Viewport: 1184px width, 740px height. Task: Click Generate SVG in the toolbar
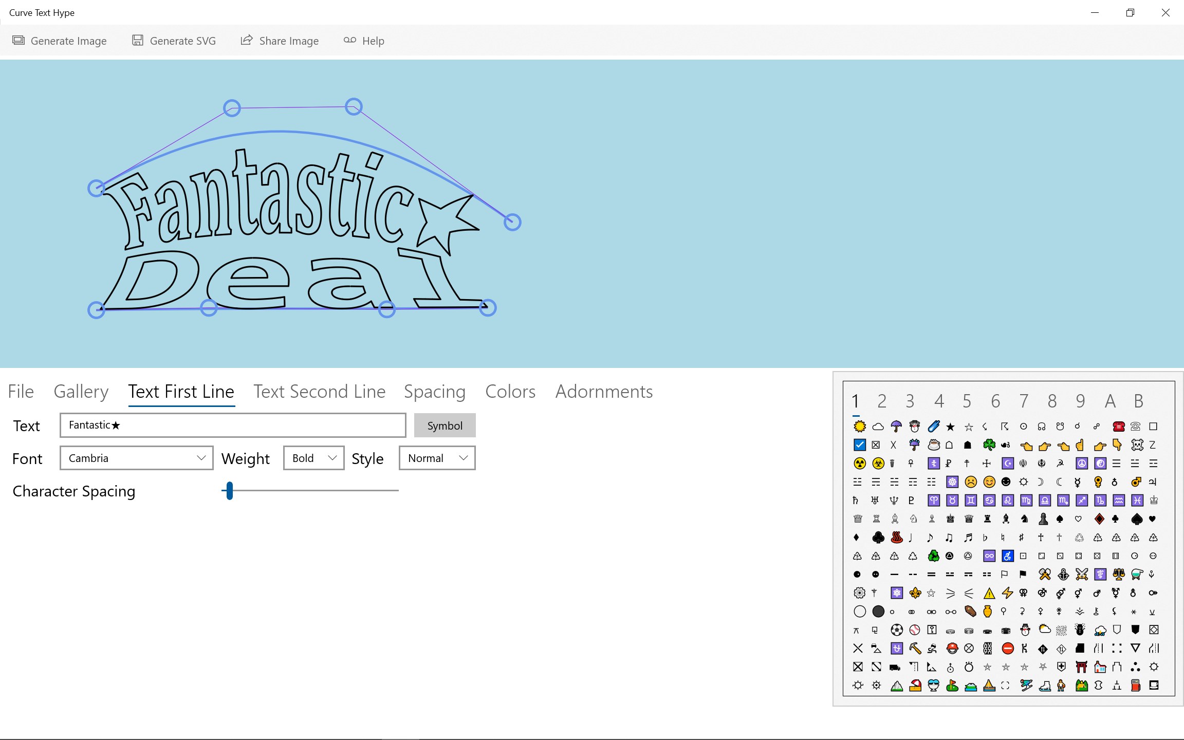(x=174, y=41)
